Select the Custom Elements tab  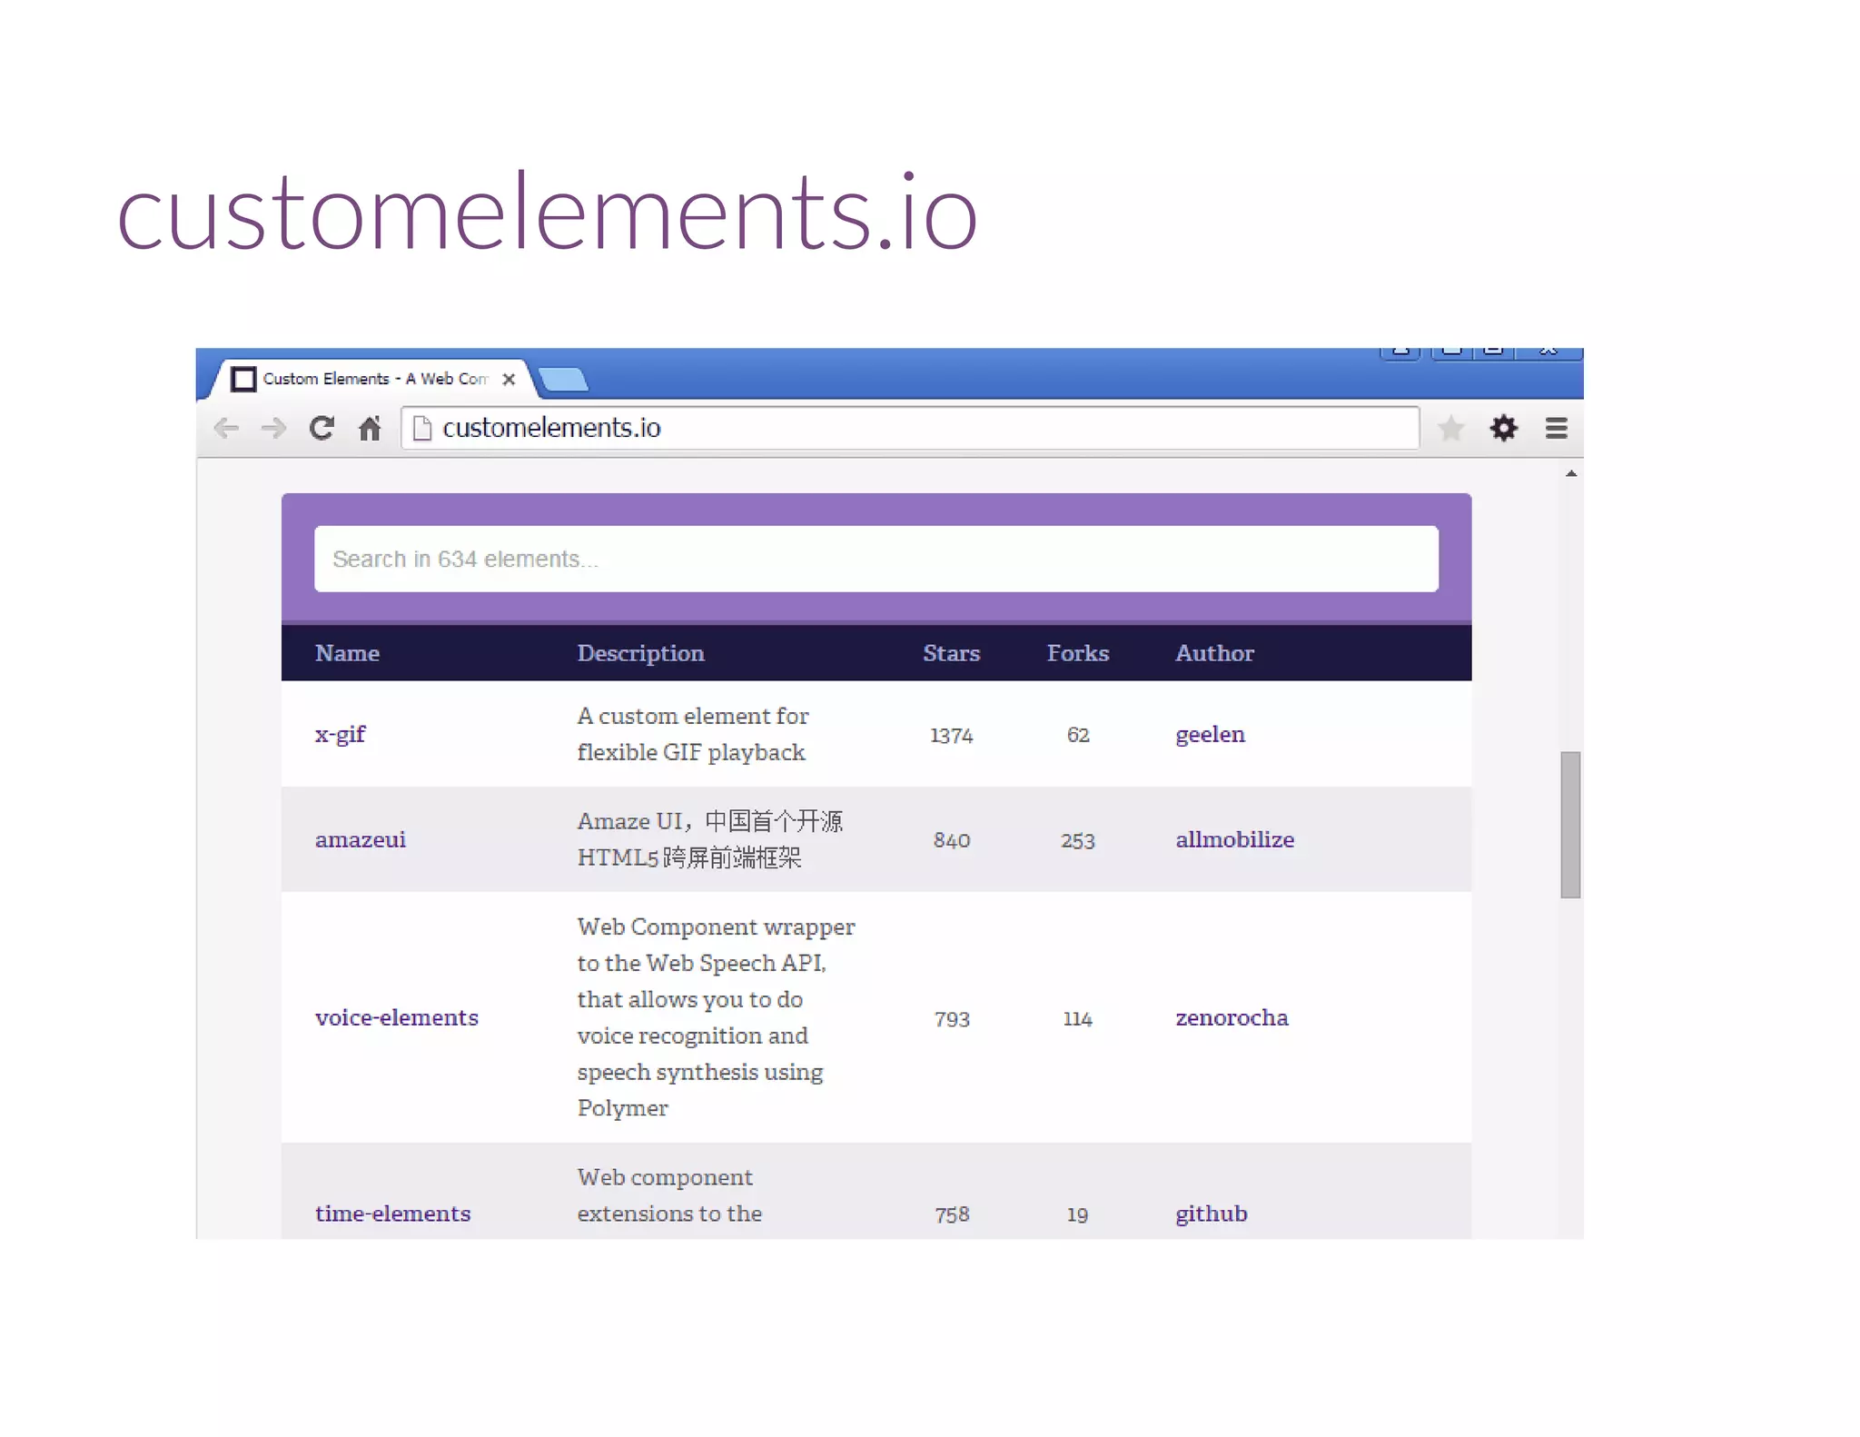coord(372,379)
